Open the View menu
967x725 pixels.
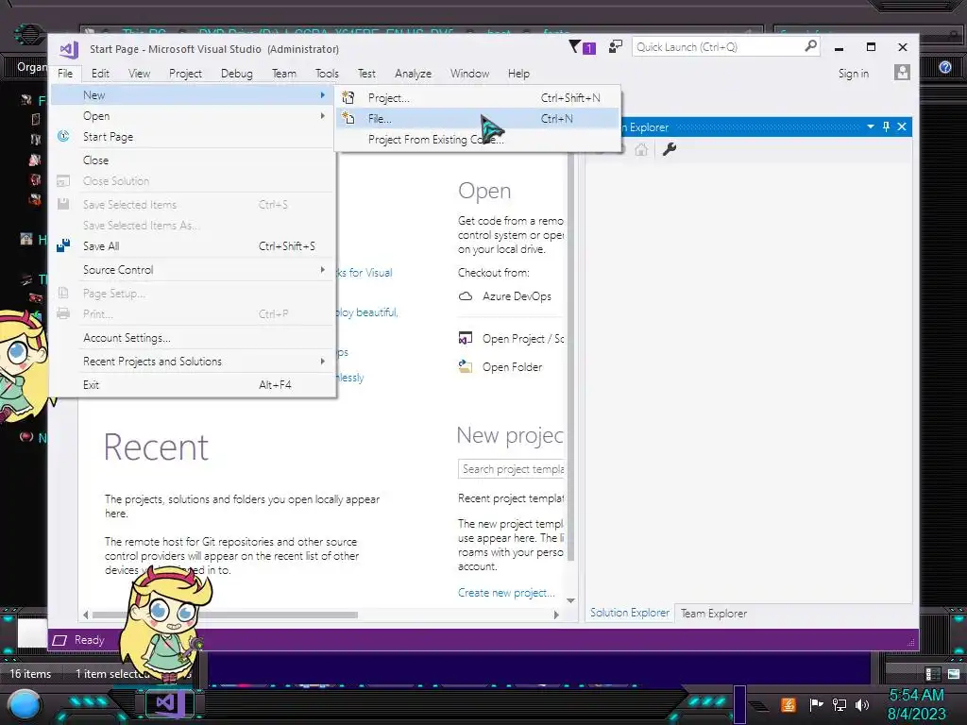coord(140,74)
